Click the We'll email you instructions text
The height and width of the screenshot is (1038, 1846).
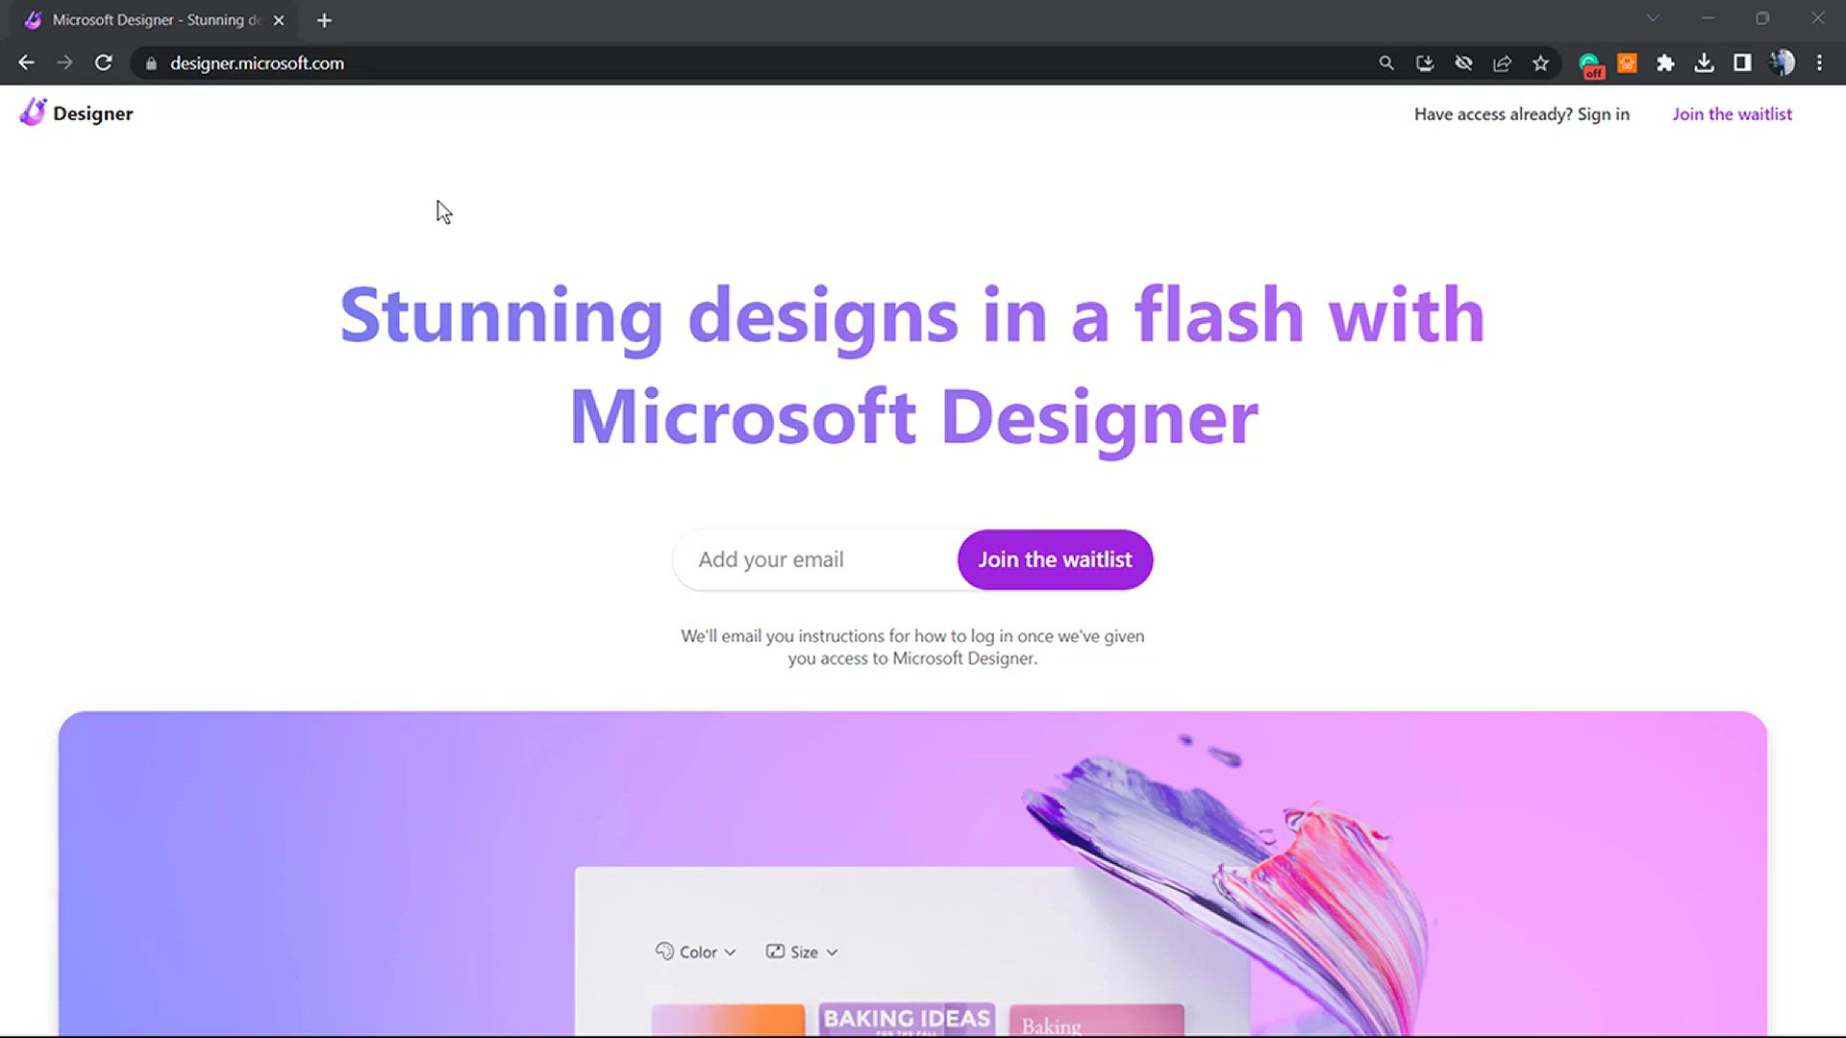912,647
